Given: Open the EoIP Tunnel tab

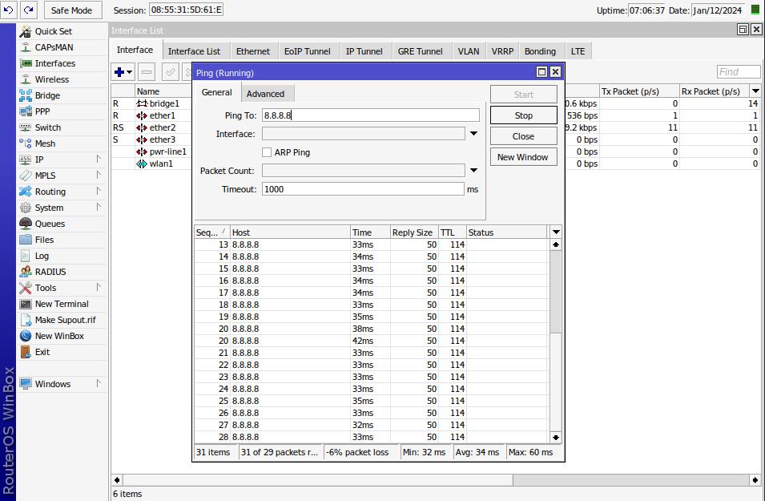Looking at the screenshot, I should pos(308,51).
